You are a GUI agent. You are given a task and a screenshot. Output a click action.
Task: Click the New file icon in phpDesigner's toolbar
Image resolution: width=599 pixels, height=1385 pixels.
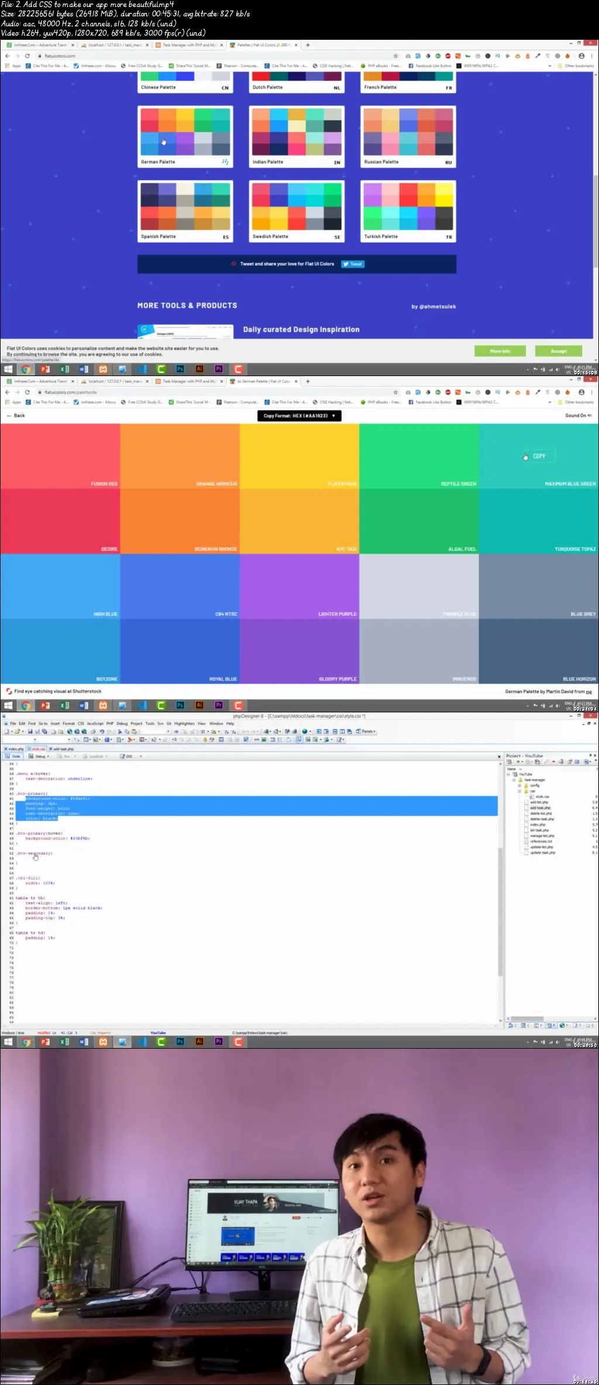tap(6, 731)
